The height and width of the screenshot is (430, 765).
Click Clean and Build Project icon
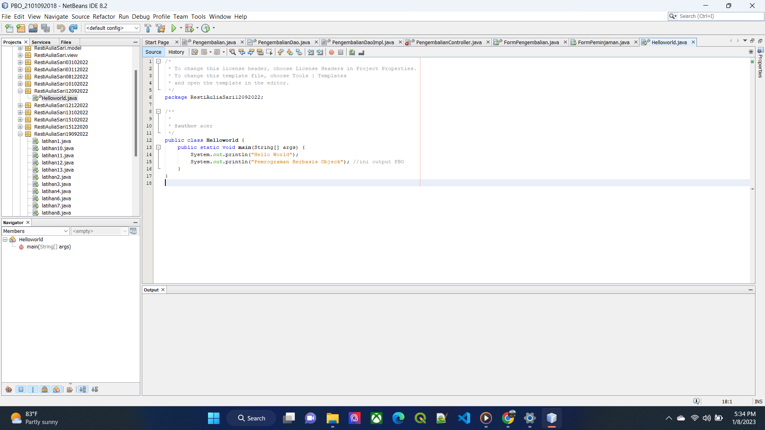[161, 28]
